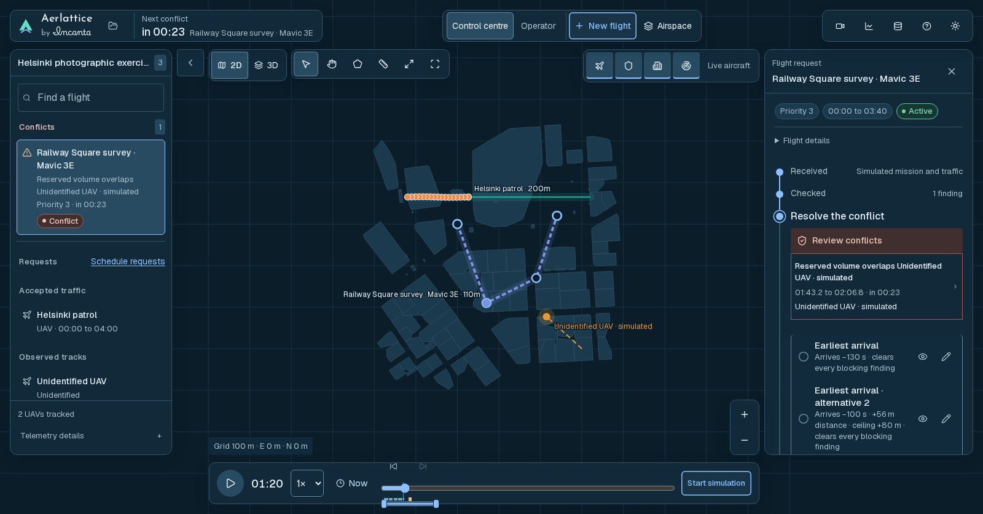Open the project folder icon beside the Aerlattice logo
983x514 pixels.
coord(113,26)
